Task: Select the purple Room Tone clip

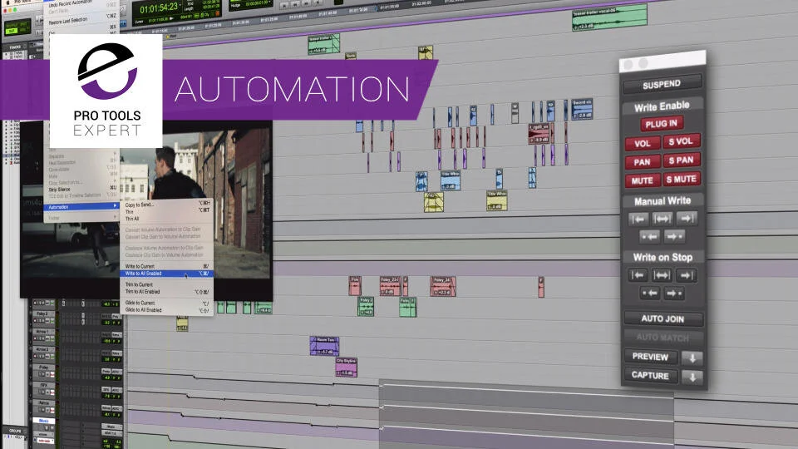Action: pyautogui.click(x=324, y=346)
